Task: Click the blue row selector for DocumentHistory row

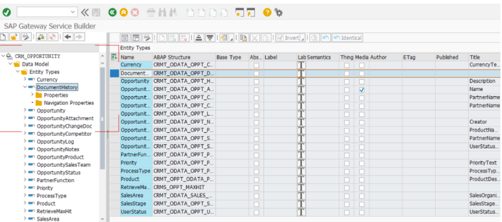Action: click(114, 73)
